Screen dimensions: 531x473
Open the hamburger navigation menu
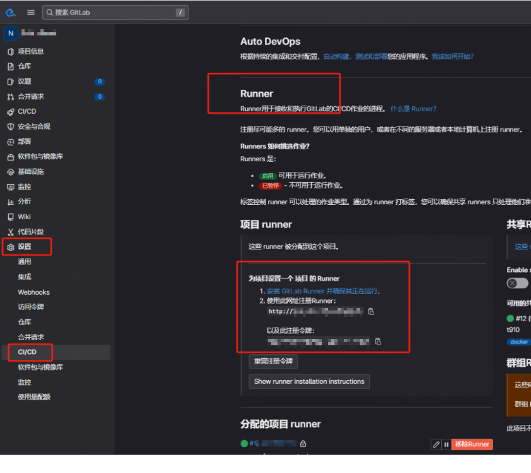click(x=31, y=13)
